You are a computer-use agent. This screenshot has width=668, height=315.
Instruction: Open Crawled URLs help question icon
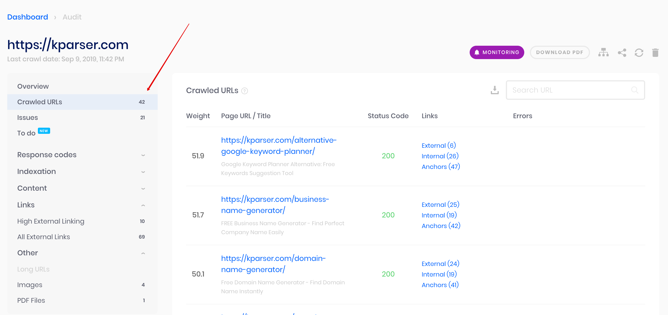click(245, 91)
